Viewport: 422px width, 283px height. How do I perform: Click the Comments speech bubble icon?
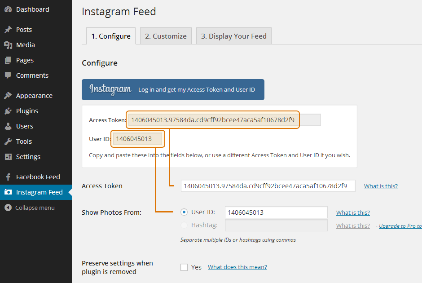pos(8,75)
